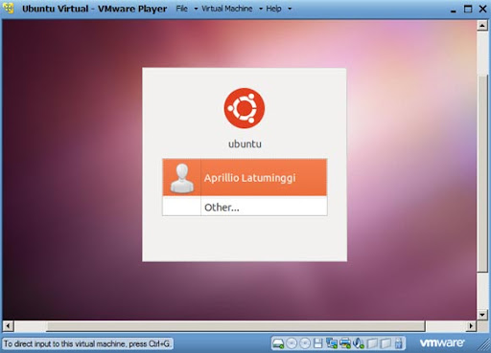The height and width of the screenshot is (353, 491).
Task: Click the second CD/DVD drive icon, left of floppy
Action: tap(305, 343)
